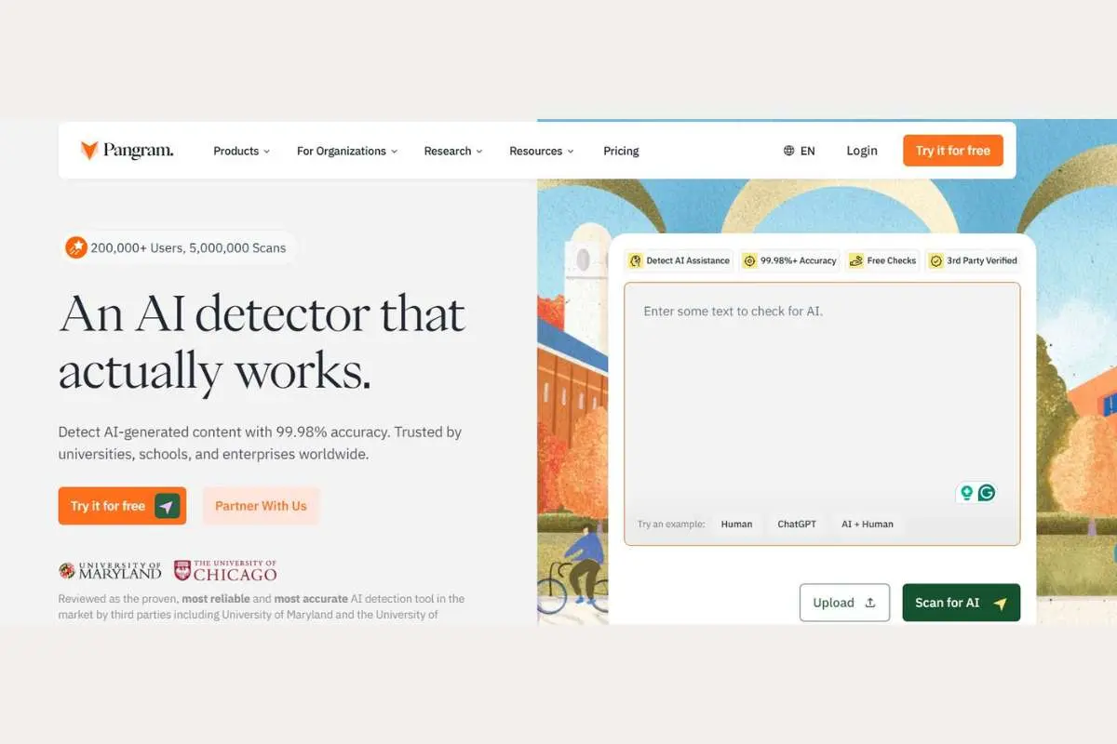Open the Pricing page
The height and width of the screenshot is (744, 1117).
pyautogui.click(x=621, y=151)
